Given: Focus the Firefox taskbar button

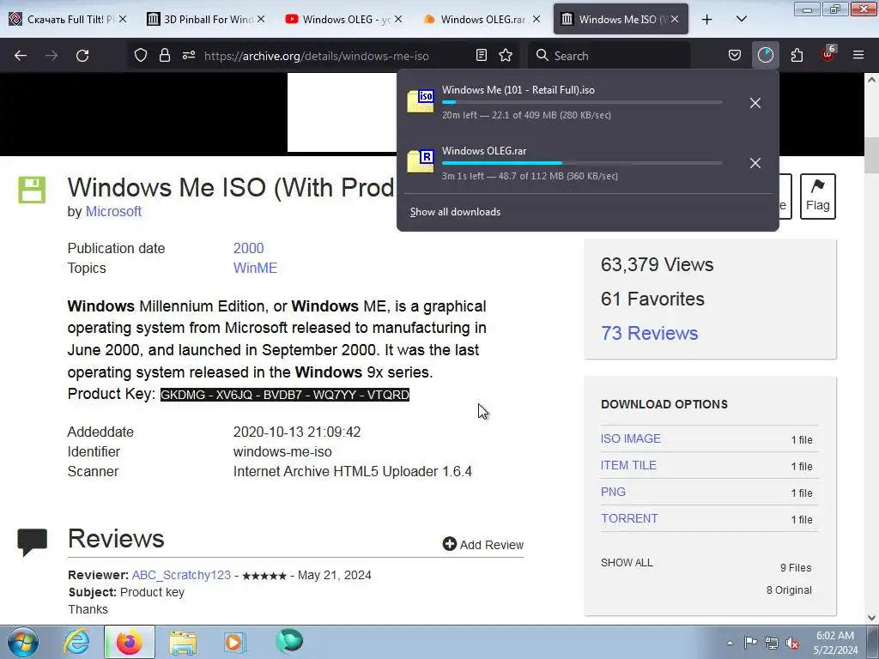Looking at the screenshot, I should tap(129, 642).
